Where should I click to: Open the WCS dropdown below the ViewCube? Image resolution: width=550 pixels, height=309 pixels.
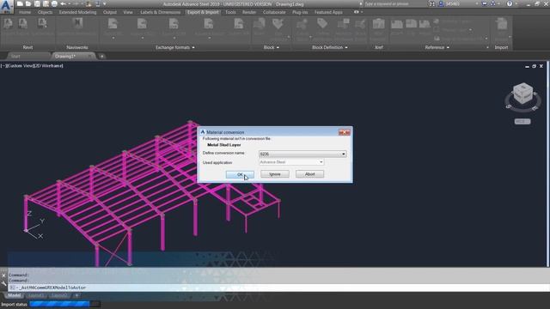522,122
